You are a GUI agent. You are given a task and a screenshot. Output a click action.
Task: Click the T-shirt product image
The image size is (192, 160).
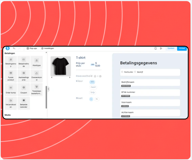pos(61,66)
